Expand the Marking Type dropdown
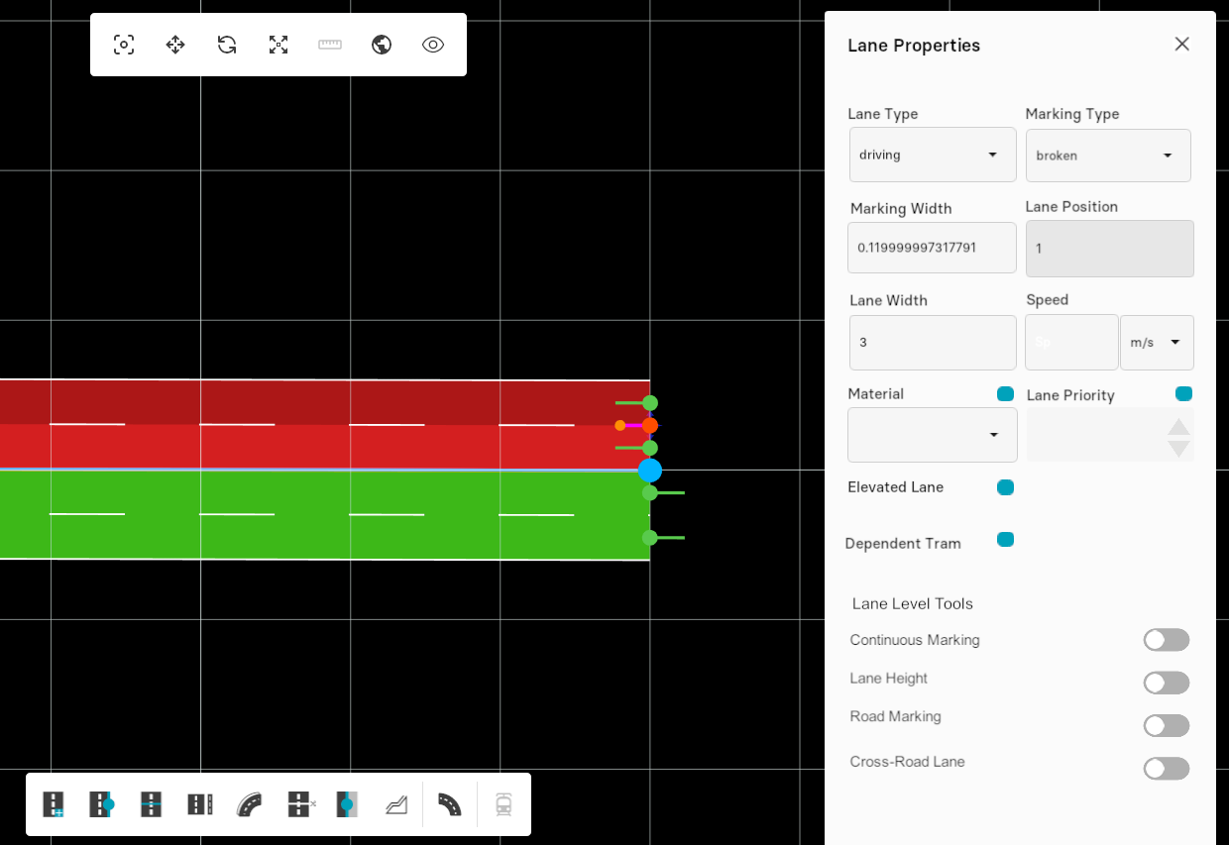This screenshot has height=845, width=1229. pyautogui.click(x=1107, y=156)
